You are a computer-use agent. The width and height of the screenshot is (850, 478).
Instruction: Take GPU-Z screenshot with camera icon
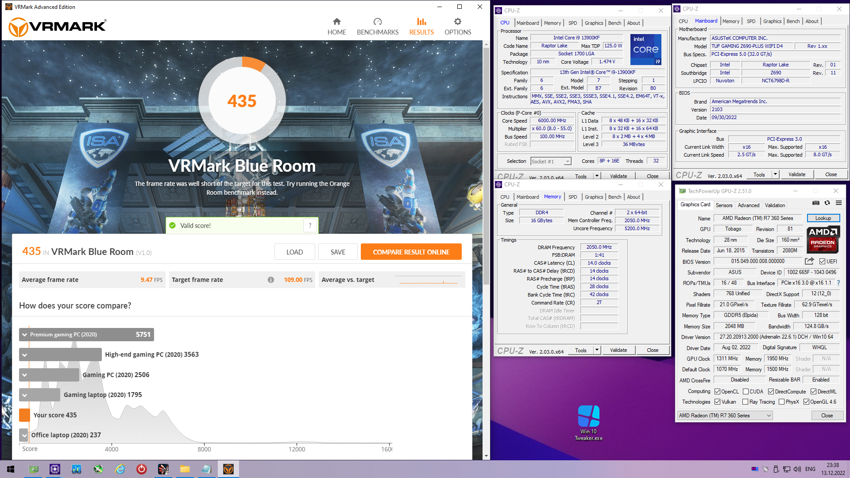pos(815,203)
